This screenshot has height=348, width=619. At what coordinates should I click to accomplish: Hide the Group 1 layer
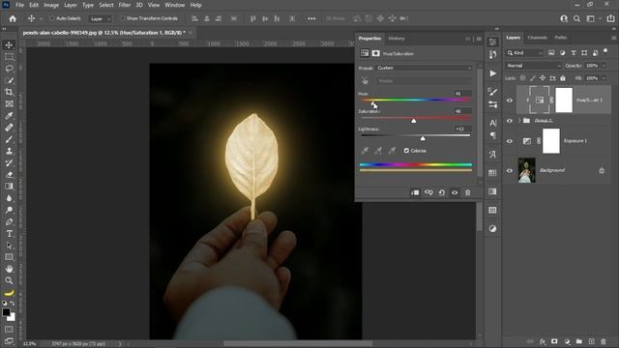click(x=510, y=121)
